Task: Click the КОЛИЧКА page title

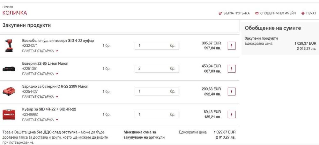Action: coord(15,13)
